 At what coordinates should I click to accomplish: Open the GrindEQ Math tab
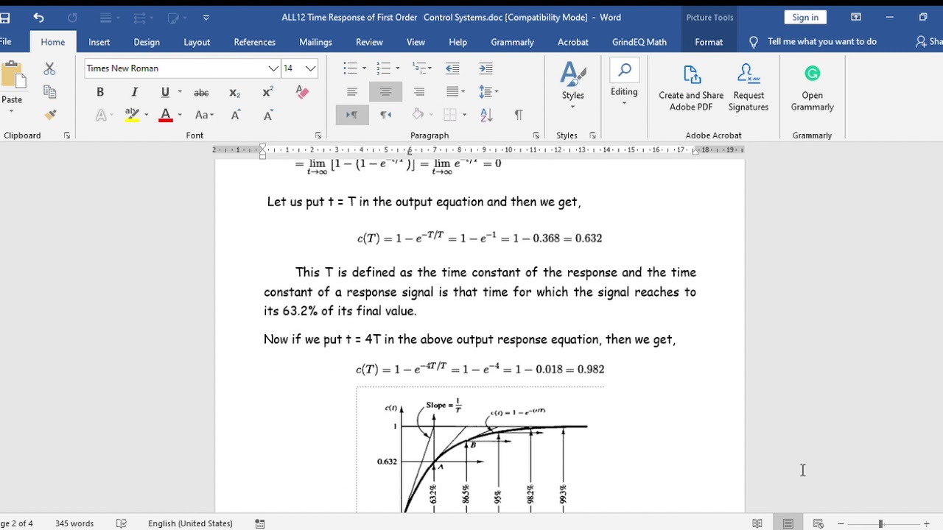639,42
